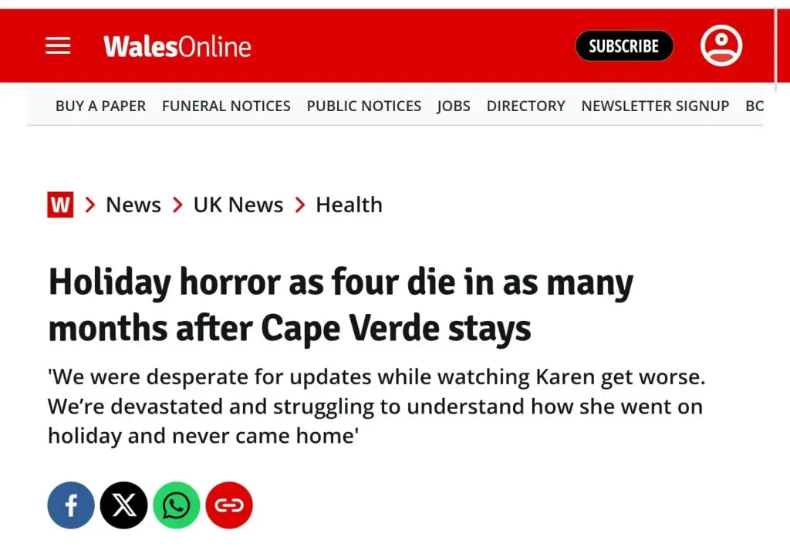
Task: Go to UK News breadcrumb
Action: coord(238,204)
